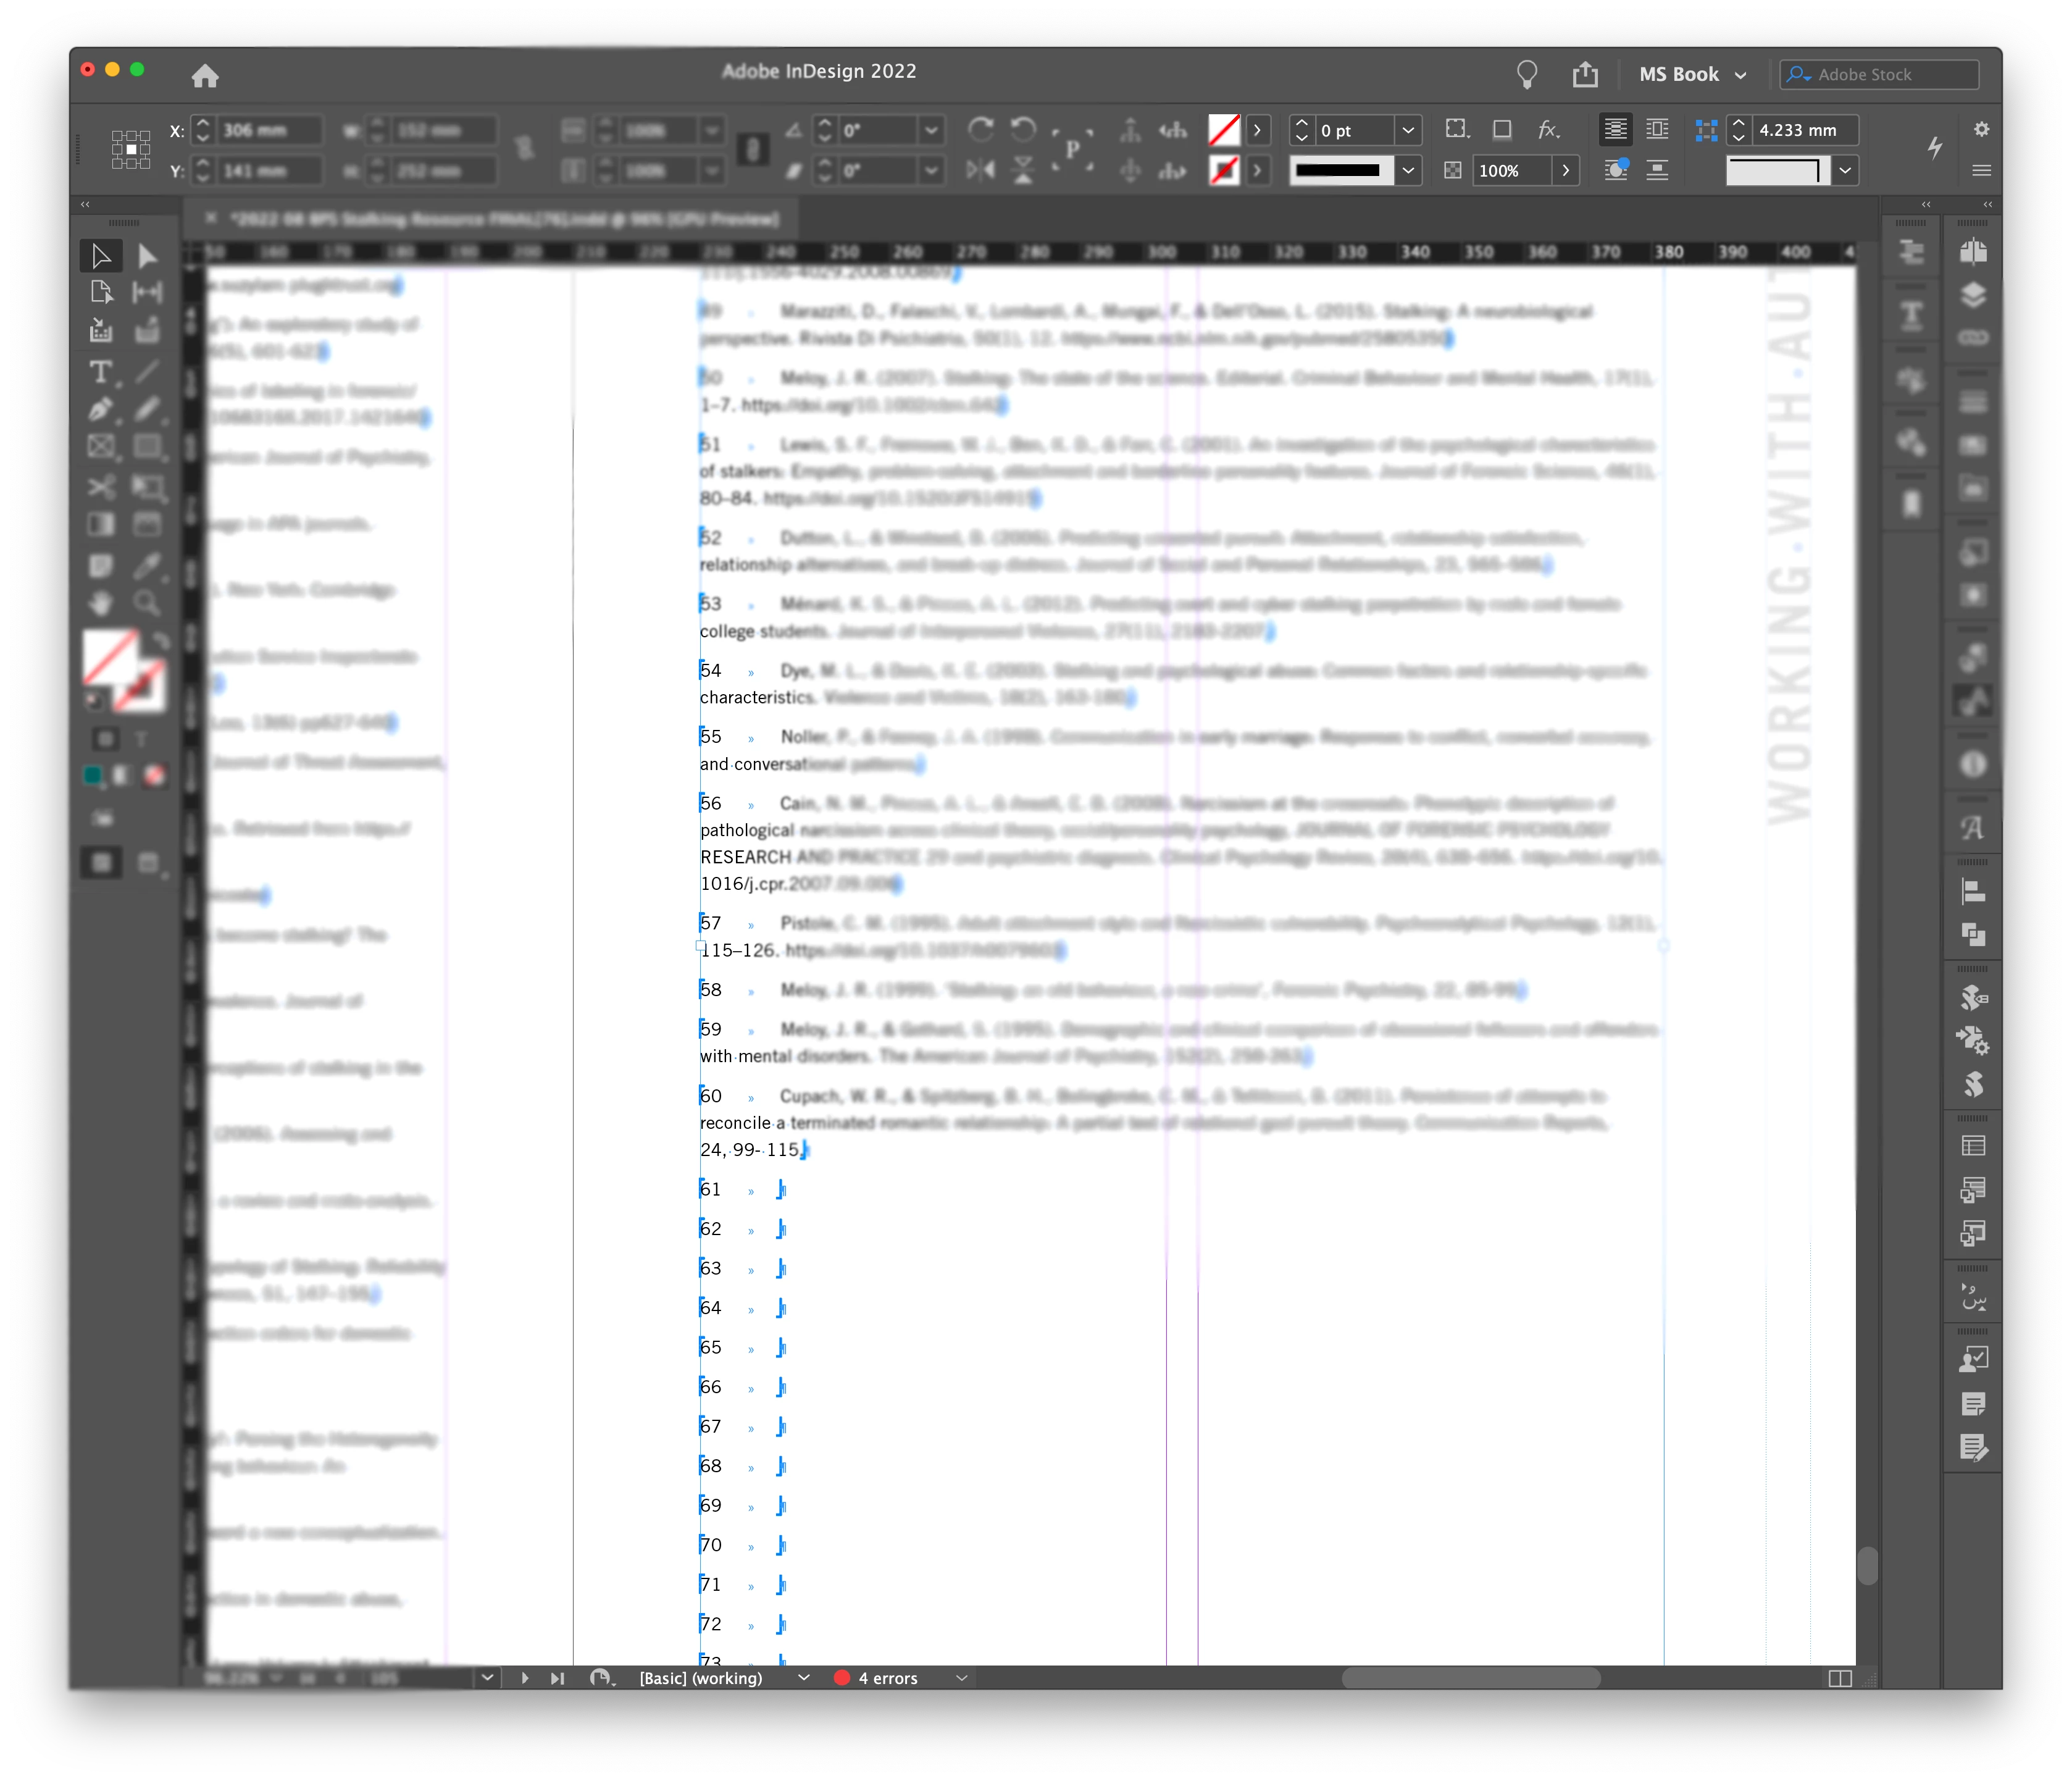Image resolution: width=2072 pixels, height=1781 pixels.
Task: Toggle Normal screen mode button
Action: (x=101, y=863)
